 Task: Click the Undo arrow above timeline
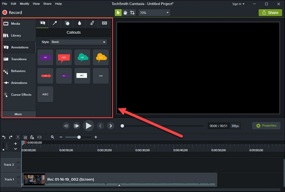tap(4, 137)
